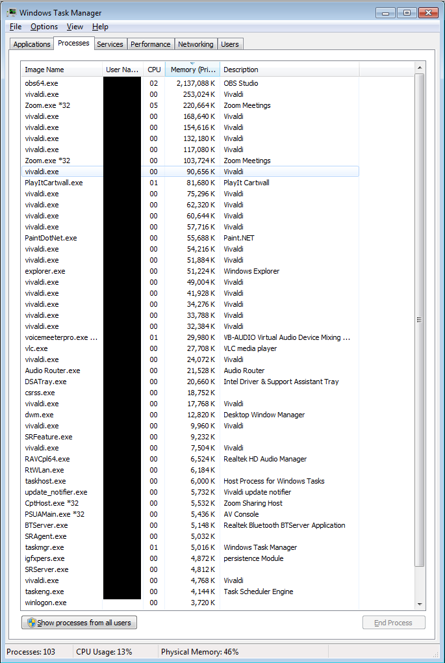This screenshot has width=445, height=663.
Task: Sort by the Image Name column header
Action: [62, 70]
